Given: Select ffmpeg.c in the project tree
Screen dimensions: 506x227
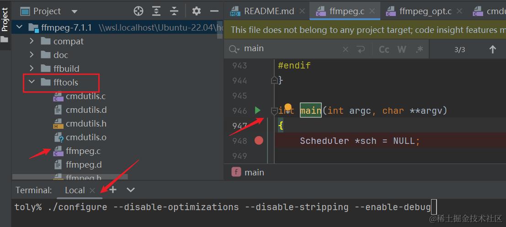Looking at the screenshot, I should click(83, 151).
